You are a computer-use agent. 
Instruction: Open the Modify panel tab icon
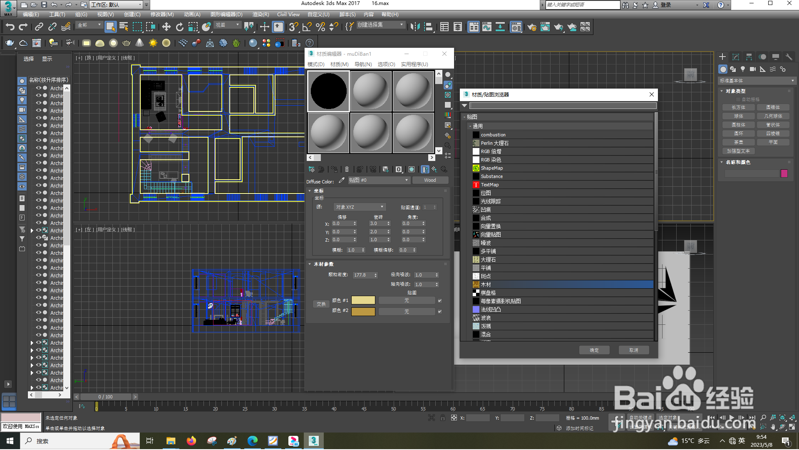(x=736, y=57)
